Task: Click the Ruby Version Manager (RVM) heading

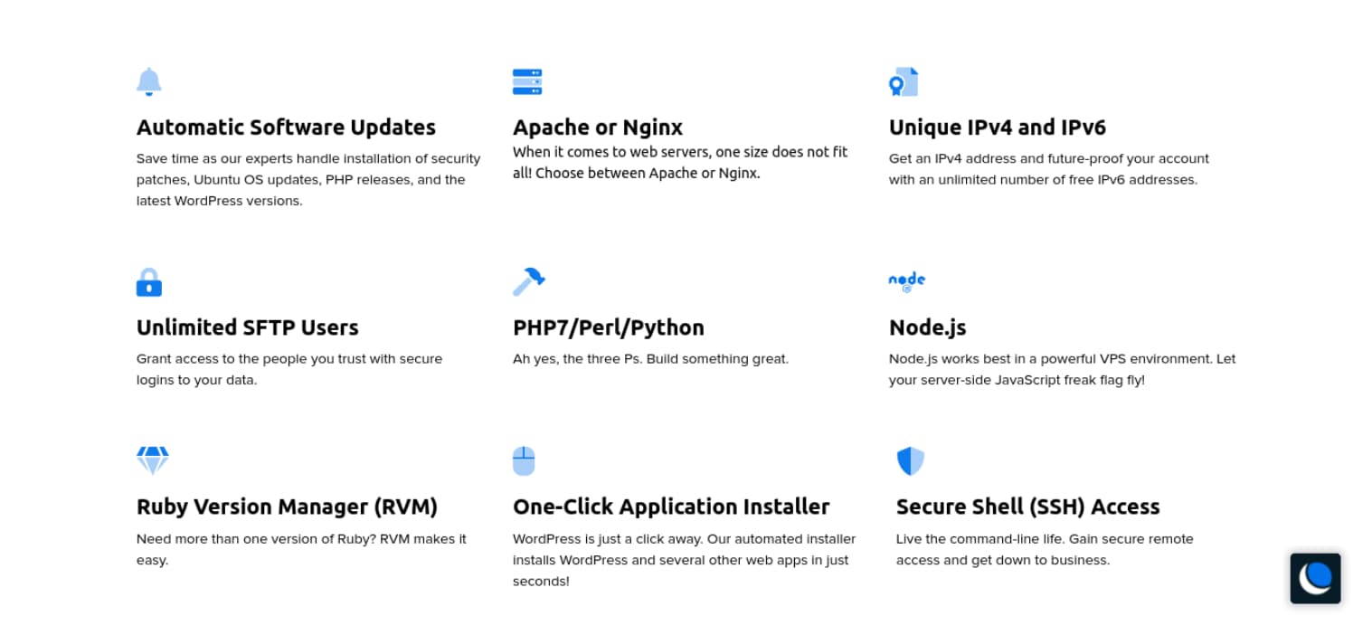Action: click(x=287, y=507)
